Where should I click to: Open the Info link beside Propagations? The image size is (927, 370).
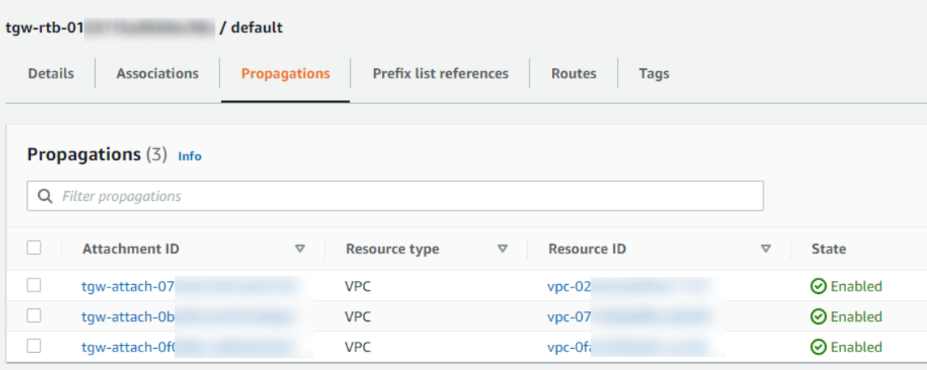[189, 156]
